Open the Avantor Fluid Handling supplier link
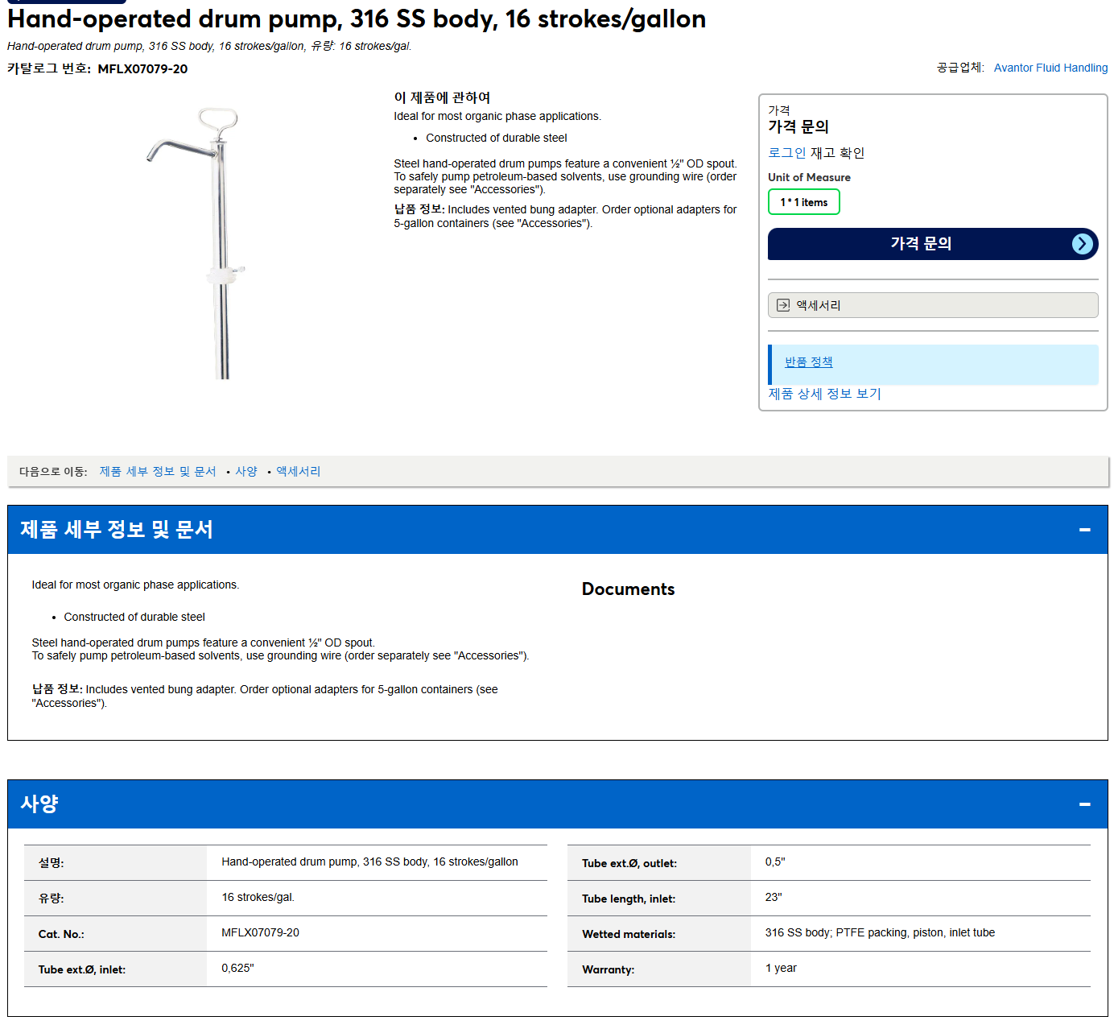Screen dimensions: 1114x1033 (x=1050, y=68)
